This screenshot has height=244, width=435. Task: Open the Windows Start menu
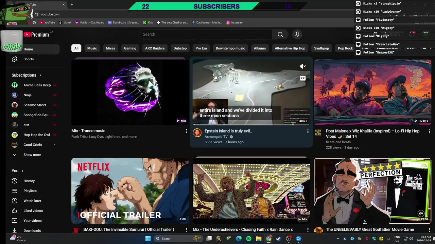148,239
